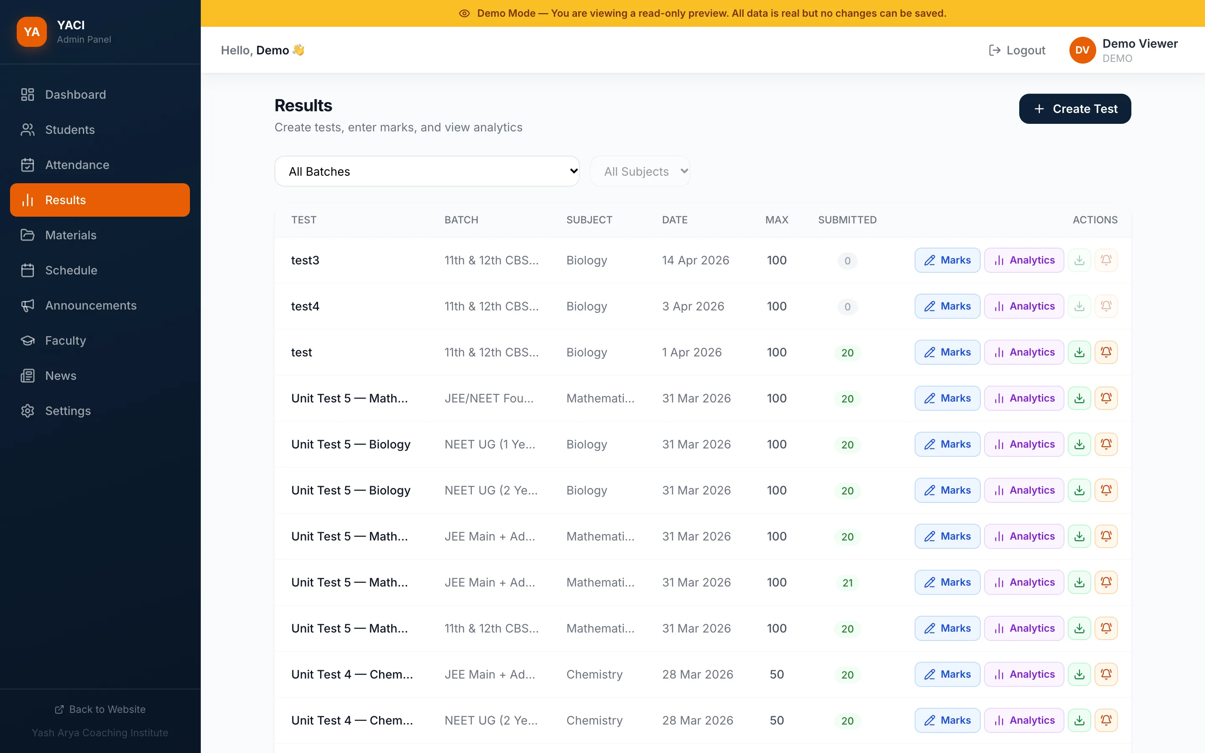Click the DATE column header

click(674, 220)
